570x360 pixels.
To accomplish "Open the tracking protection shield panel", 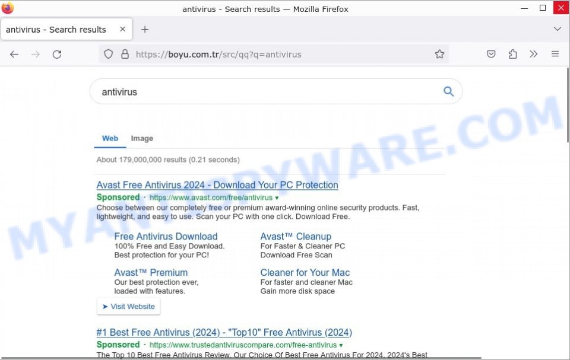I will click(x=108, y=54).
